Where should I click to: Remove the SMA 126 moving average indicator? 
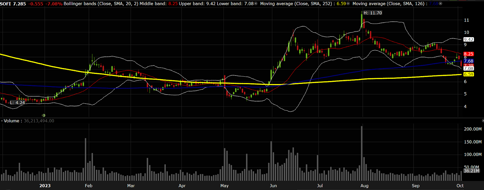(440, 4)
